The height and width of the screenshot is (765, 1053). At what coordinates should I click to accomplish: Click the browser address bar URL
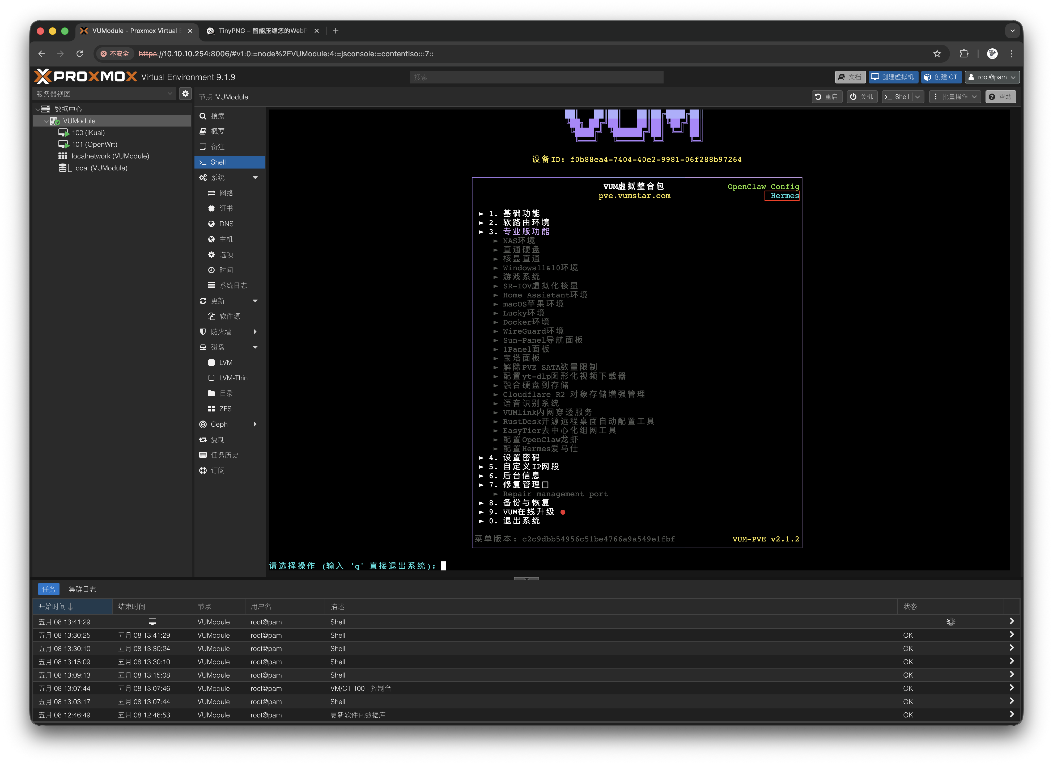pyautogui.click(x=286, y=54)
